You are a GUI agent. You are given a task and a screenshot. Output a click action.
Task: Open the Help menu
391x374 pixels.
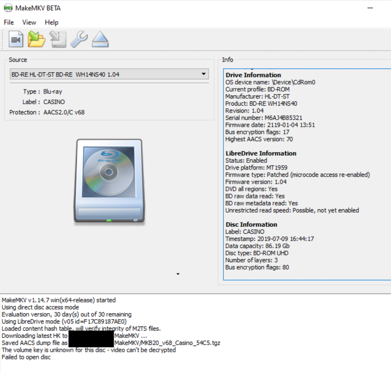click(x=51, y=22)
